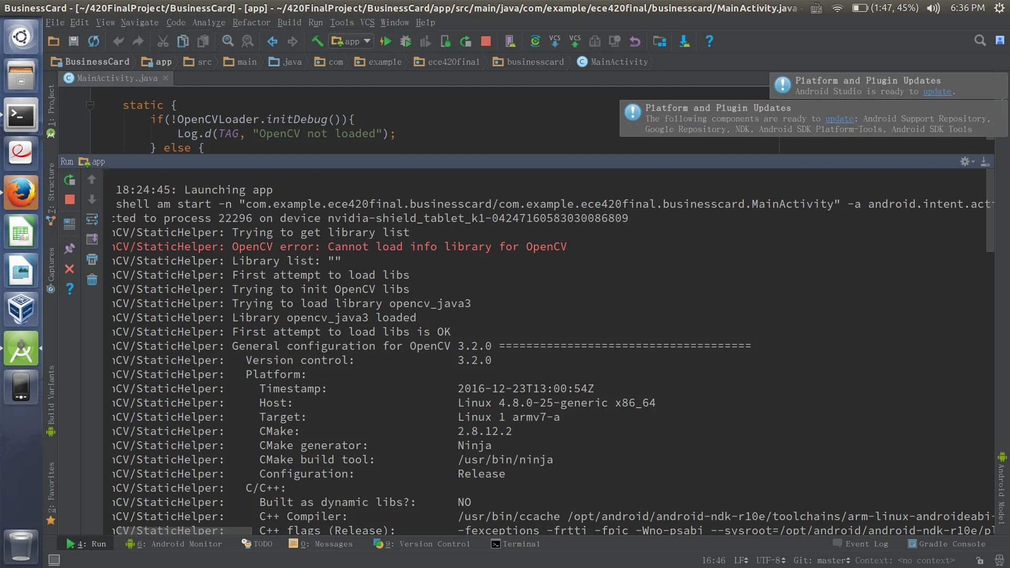The image size is (1010, 568).
Task: Click the VCS Commit Changes icon
Action: (575, 41)
